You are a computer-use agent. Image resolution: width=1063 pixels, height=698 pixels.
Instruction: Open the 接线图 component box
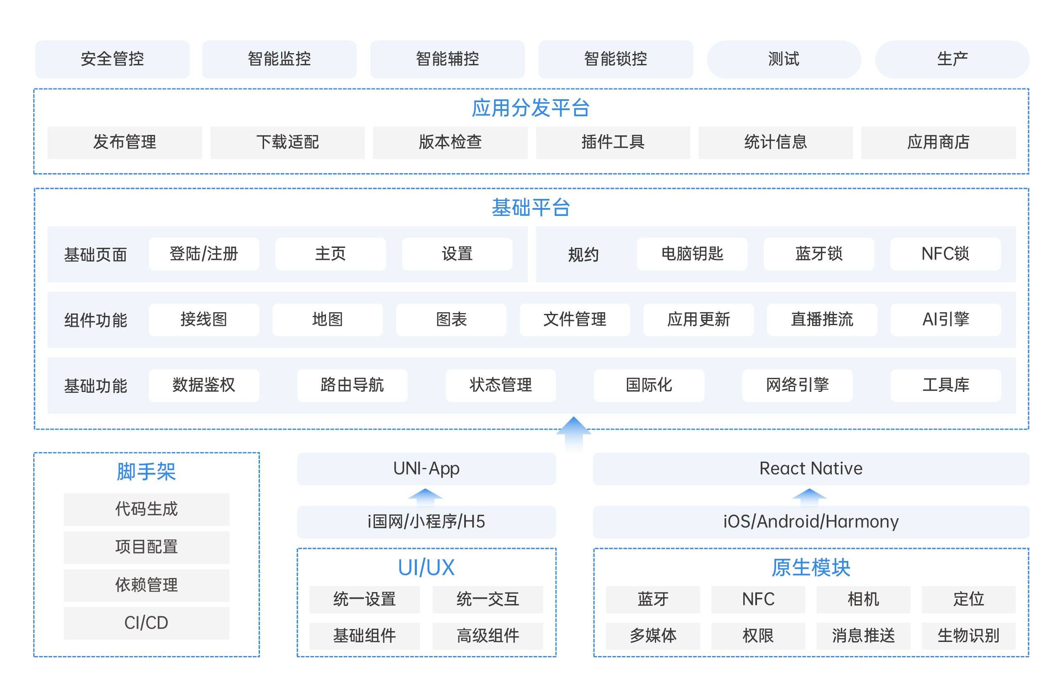coord(203,320)
